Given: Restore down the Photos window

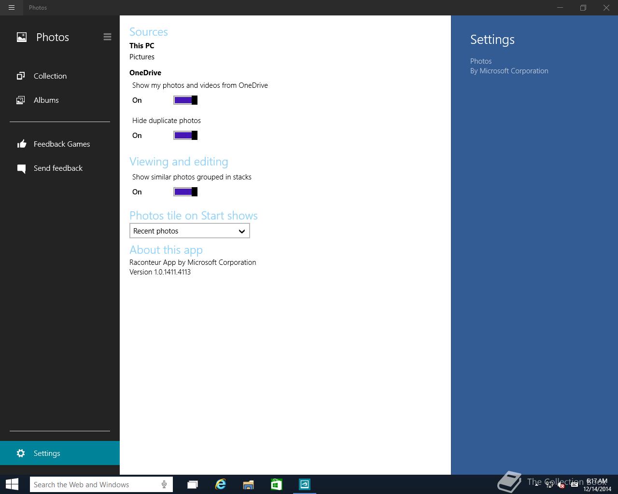Looking at the screenshot, I should pos(583,8).
